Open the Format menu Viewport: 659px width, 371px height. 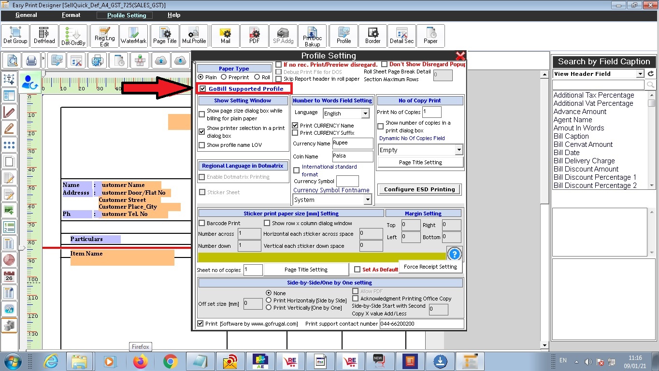click(x=71, y=15)
